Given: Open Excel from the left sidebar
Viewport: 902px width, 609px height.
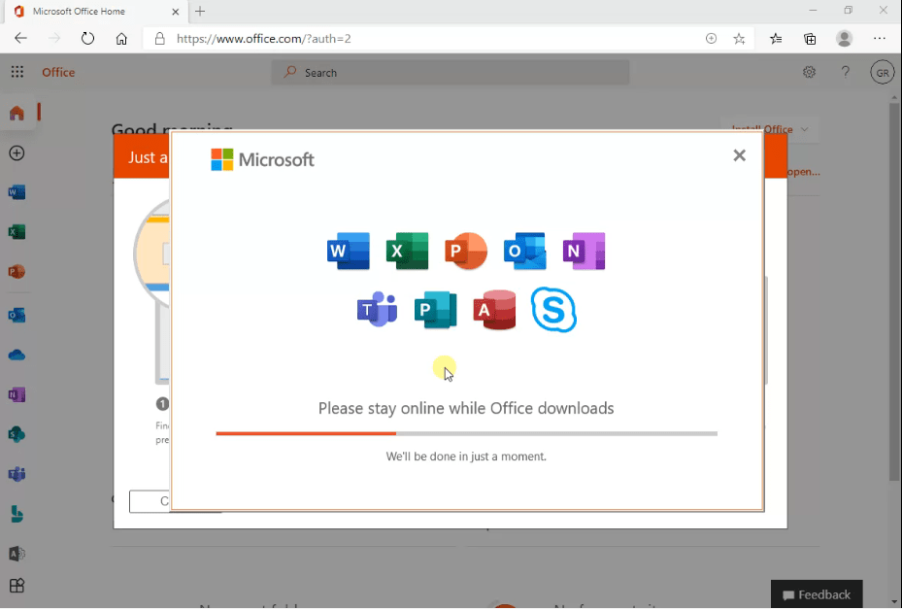Looking at the screenshot, I should tap(17, 232).
